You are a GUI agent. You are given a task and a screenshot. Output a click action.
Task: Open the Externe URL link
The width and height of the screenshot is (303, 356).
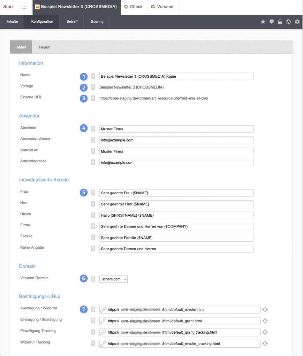154,98
